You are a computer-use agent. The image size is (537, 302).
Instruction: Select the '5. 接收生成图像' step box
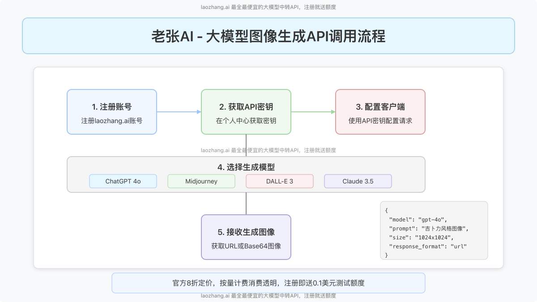coord(246,237)
